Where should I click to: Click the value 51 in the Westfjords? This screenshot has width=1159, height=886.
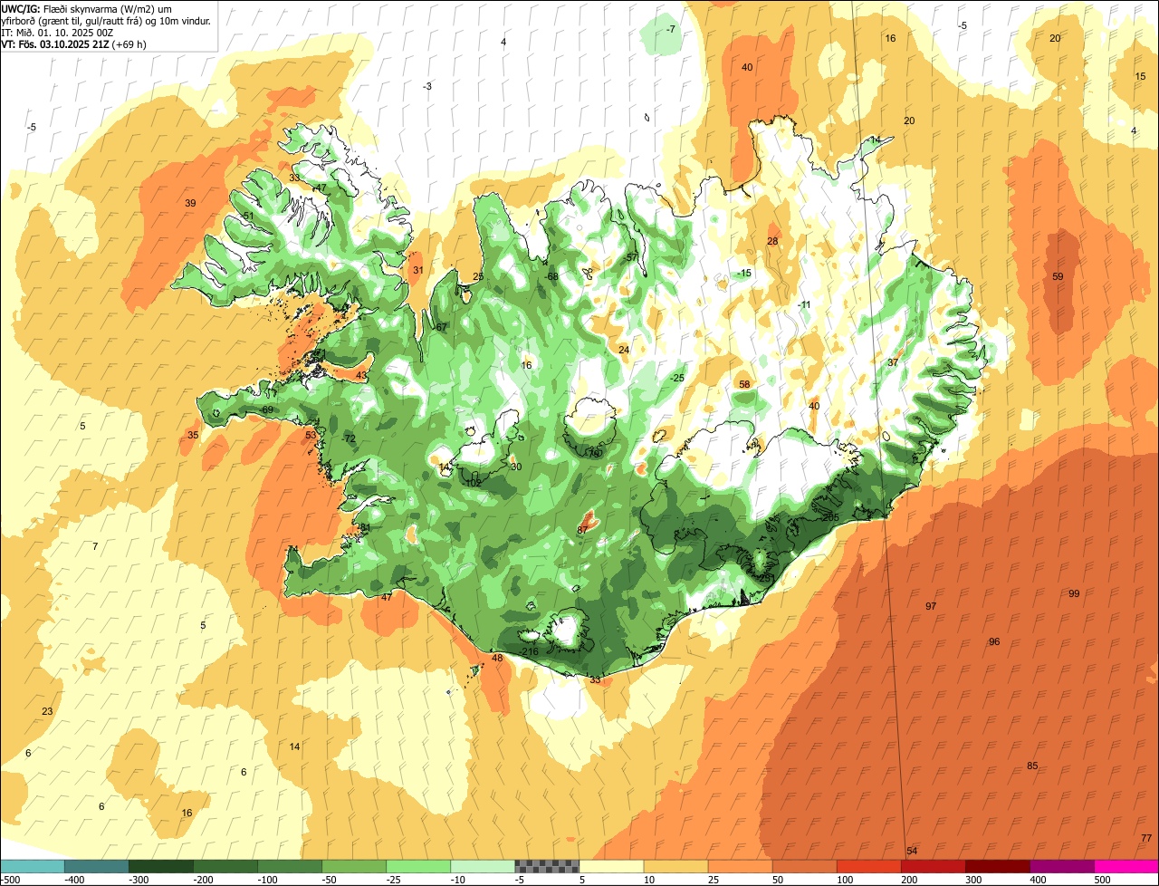click(248, 216)
